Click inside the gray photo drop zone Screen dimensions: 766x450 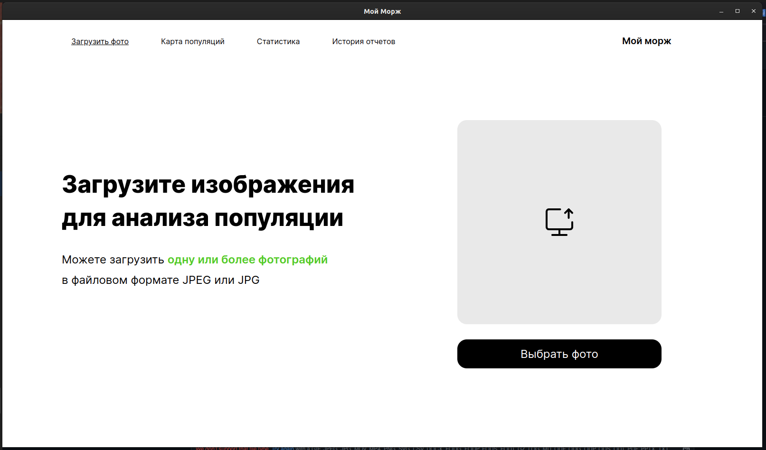coord(559,285)
